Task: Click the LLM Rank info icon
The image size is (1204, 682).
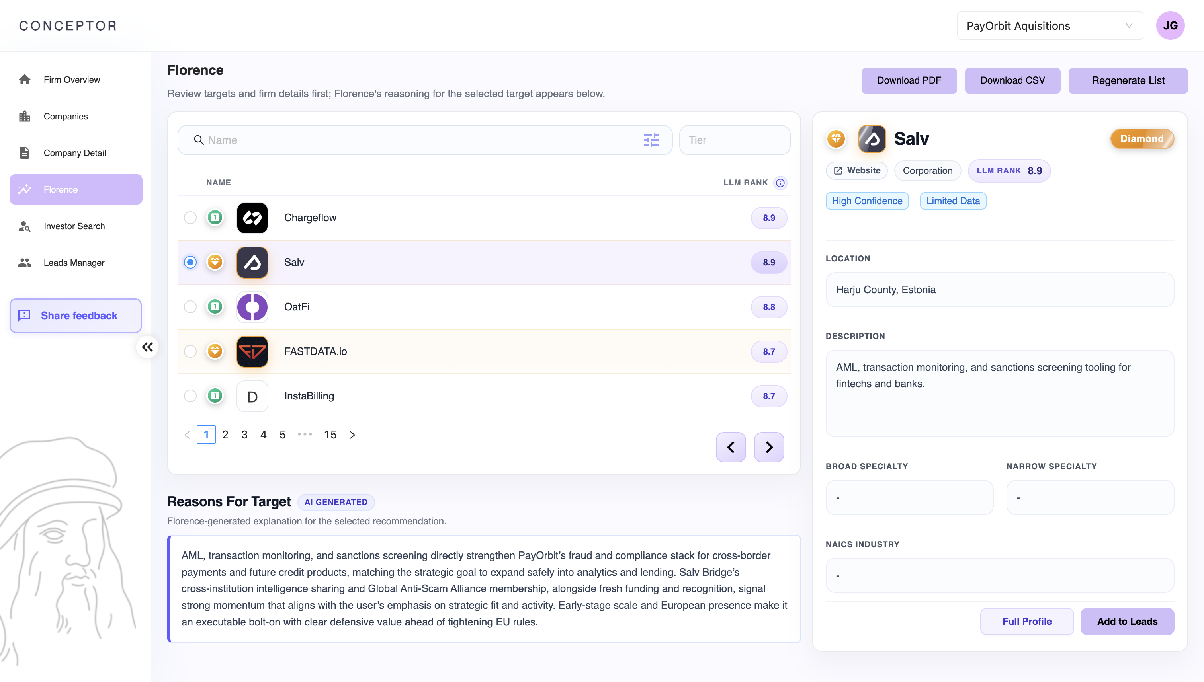Action: pos(780,183)
